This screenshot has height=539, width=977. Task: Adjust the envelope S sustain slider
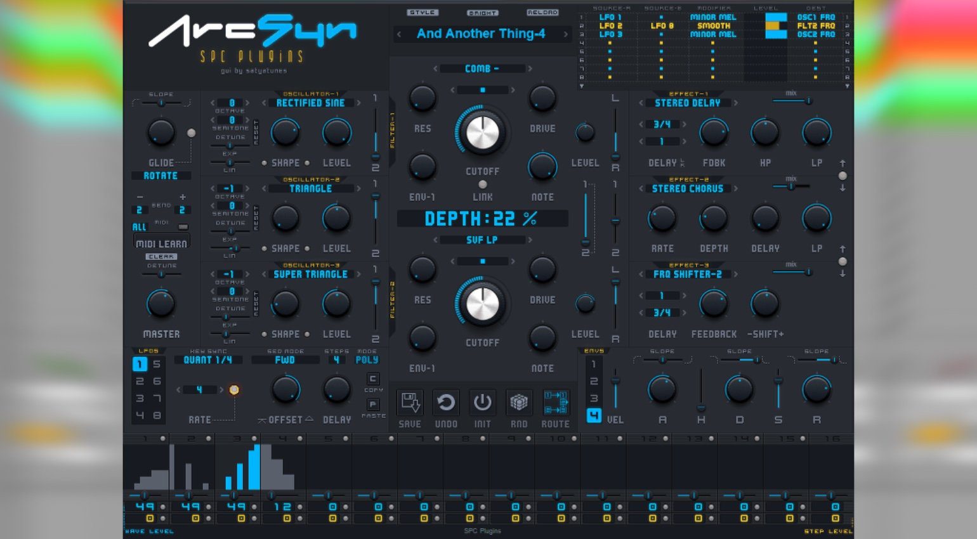click(778, 390)
